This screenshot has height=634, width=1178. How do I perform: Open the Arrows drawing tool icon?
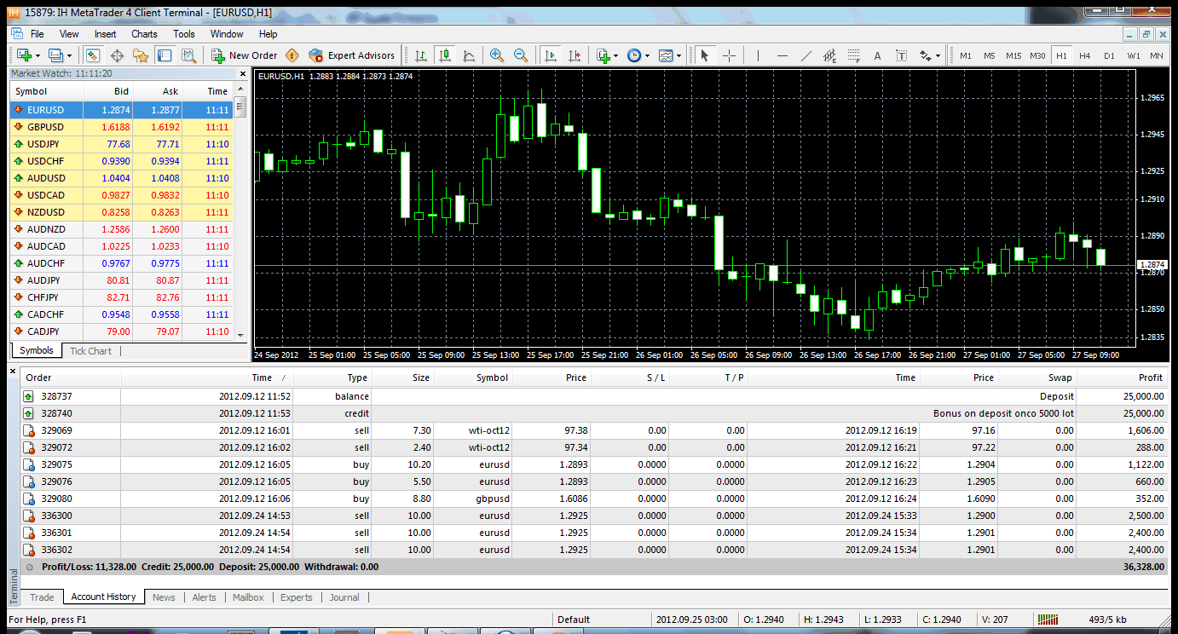926,55
